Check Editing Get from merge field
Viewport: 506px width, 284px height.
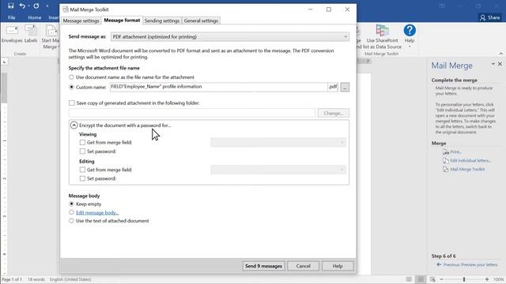coord(82,170)
